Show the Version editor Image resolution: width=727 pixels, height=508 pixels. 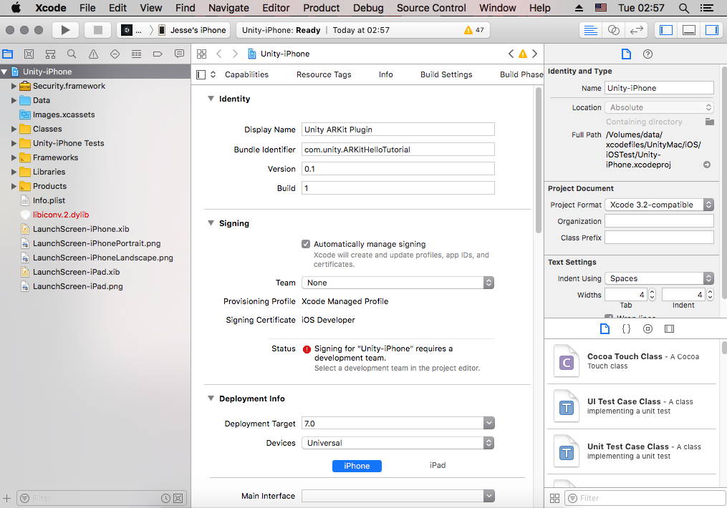point(637,30)
